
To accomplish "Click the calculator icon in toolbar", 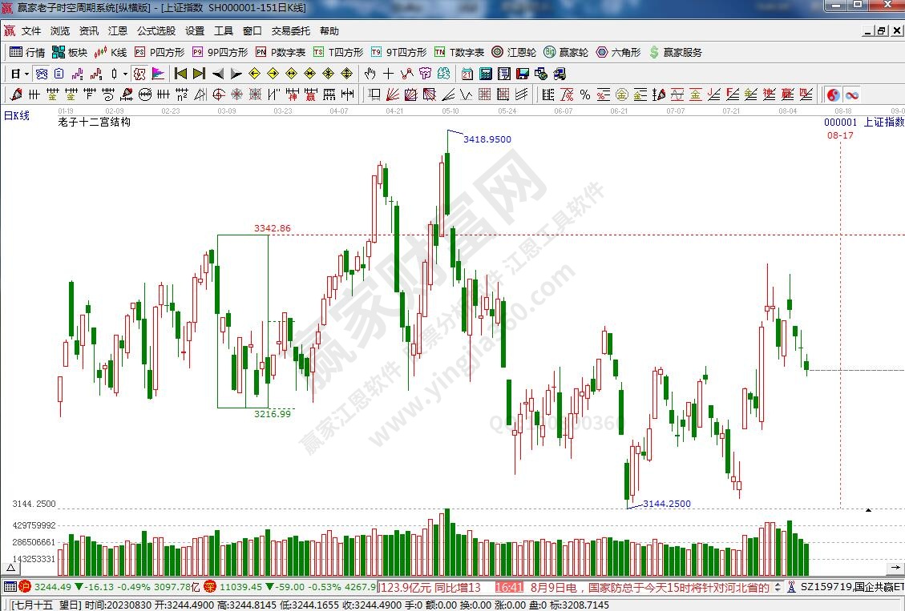I will 485,74.
